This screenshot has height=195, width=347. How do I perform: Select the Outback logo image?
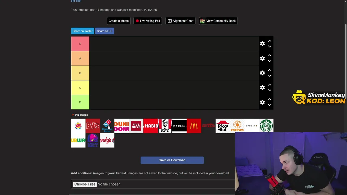click(208, 126)
